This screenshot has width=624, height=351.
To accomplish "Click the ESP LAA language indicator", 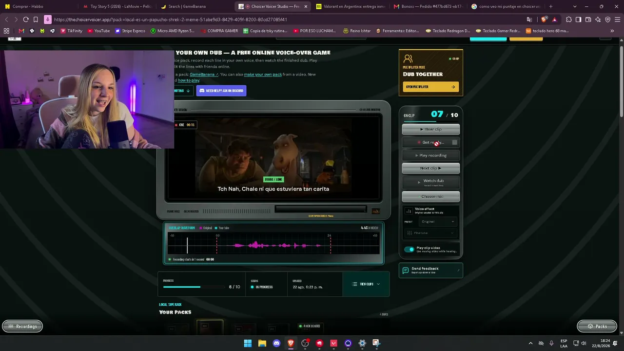I will click(564, 343).
